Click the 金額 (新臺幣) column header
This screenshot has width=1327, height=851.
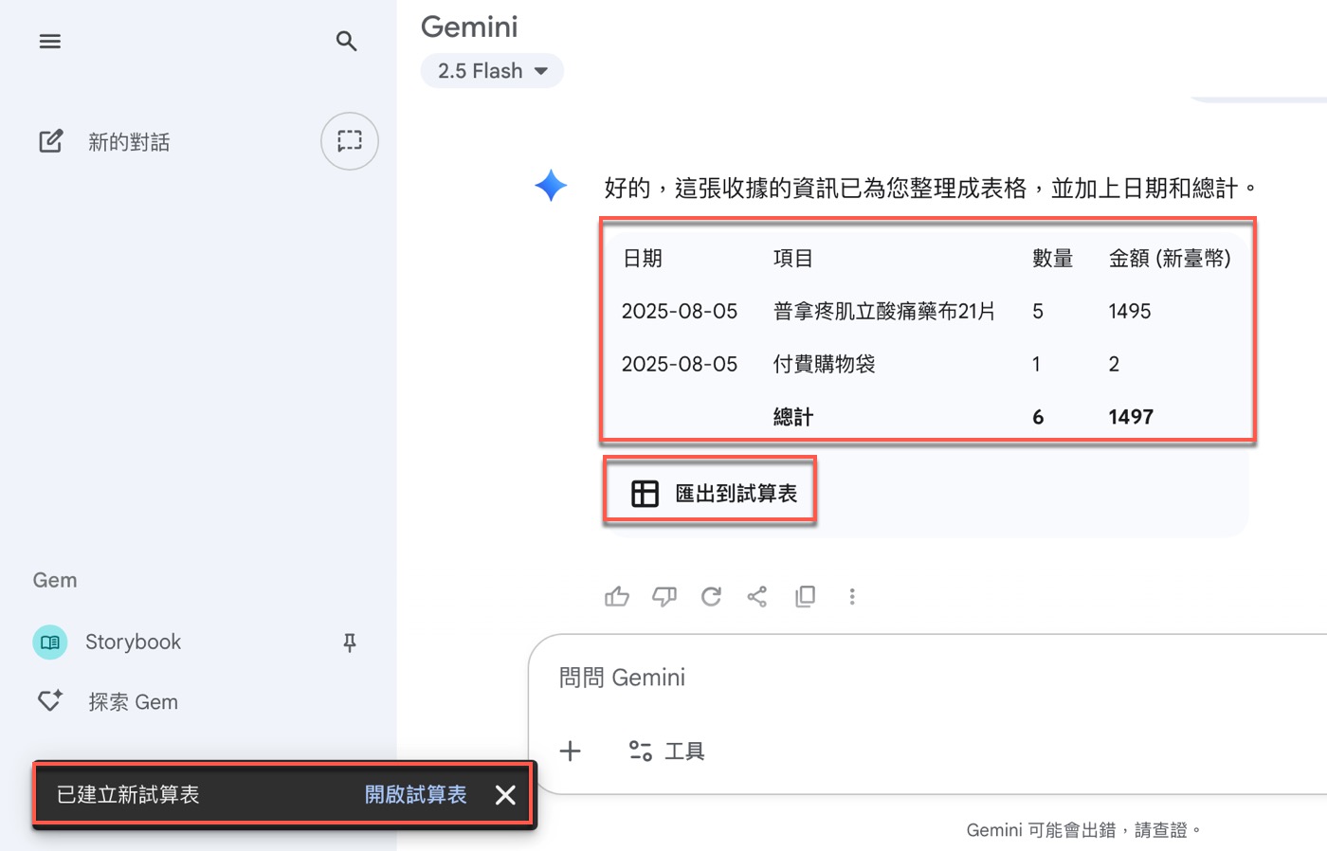point(1170,258)
